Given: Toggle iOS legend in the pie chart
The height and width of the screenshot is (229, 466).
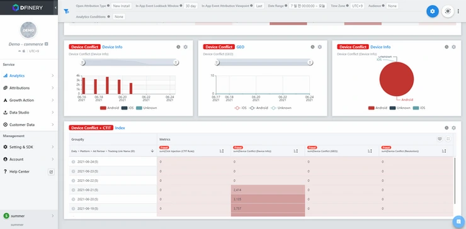Looking at the screenshot, I should (419, 108).
